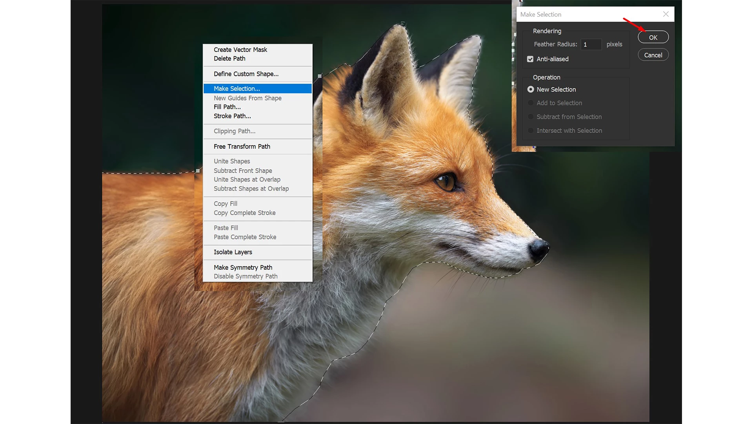The image size is (753, 424).
Task: Choose Delete Path from the menu
Action: pyautogui.click(x=229, y=58)
